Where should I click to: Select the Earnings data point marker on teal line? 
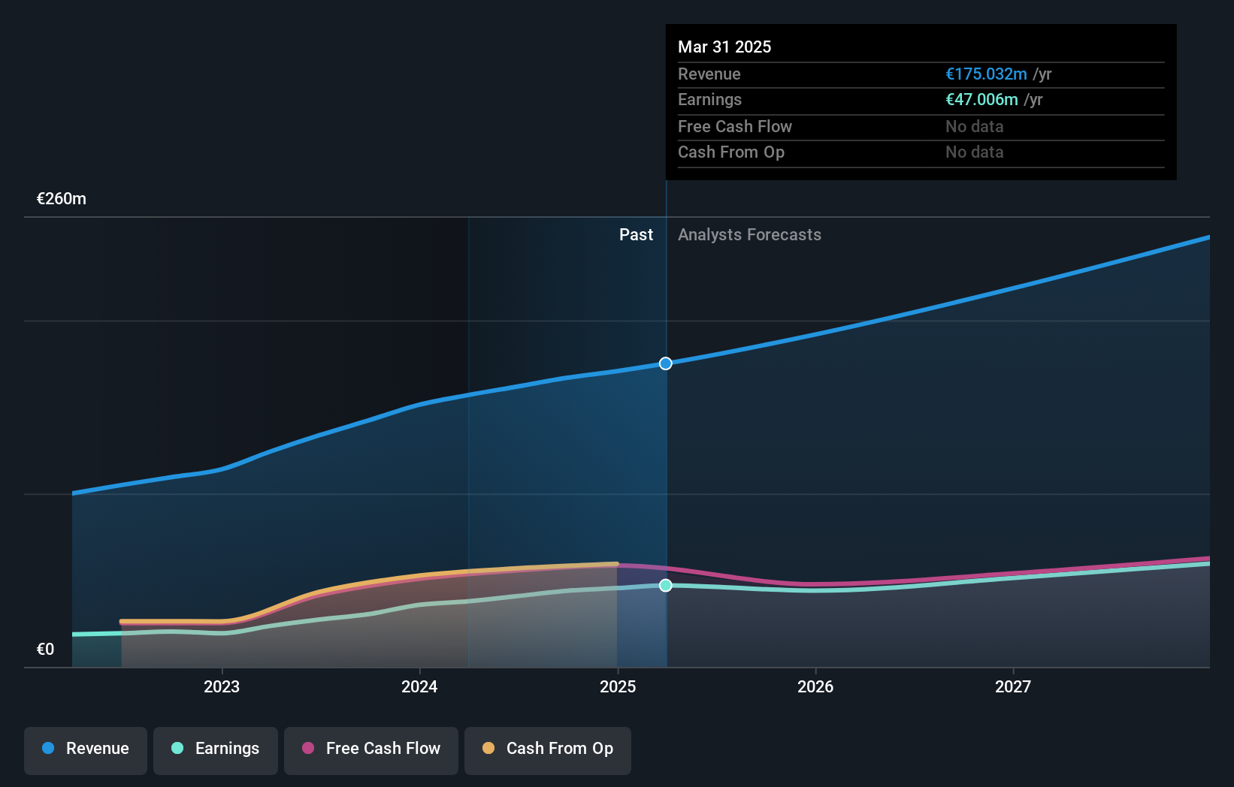(x=666, y=585)
